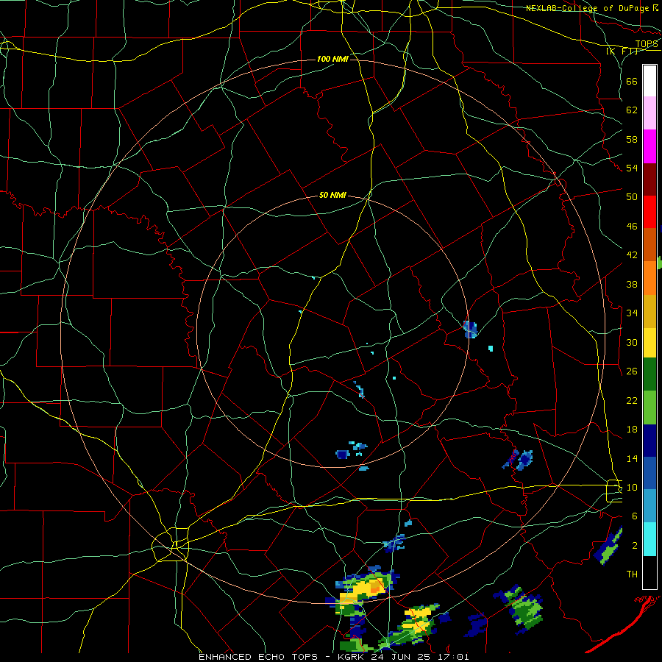Click the yellow legend swatch

[649, 343]
